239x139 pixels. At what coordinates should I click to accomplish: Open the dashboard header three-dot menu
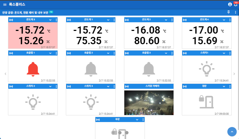tap(235, 12)
